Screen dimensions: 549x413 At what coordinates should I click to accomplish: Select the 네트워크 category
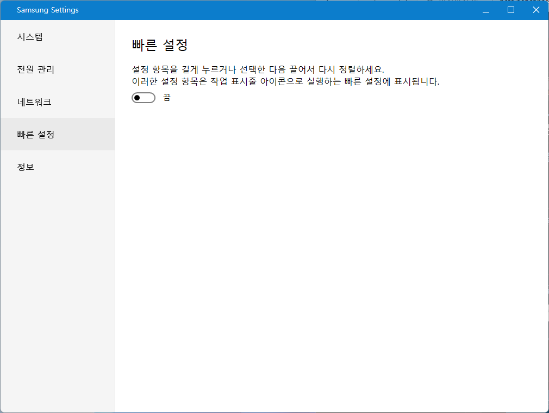pos(34,102)
